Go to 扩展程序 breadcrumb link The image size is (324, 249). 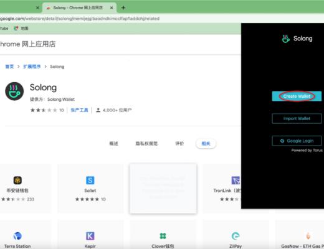tap(32, 67)
